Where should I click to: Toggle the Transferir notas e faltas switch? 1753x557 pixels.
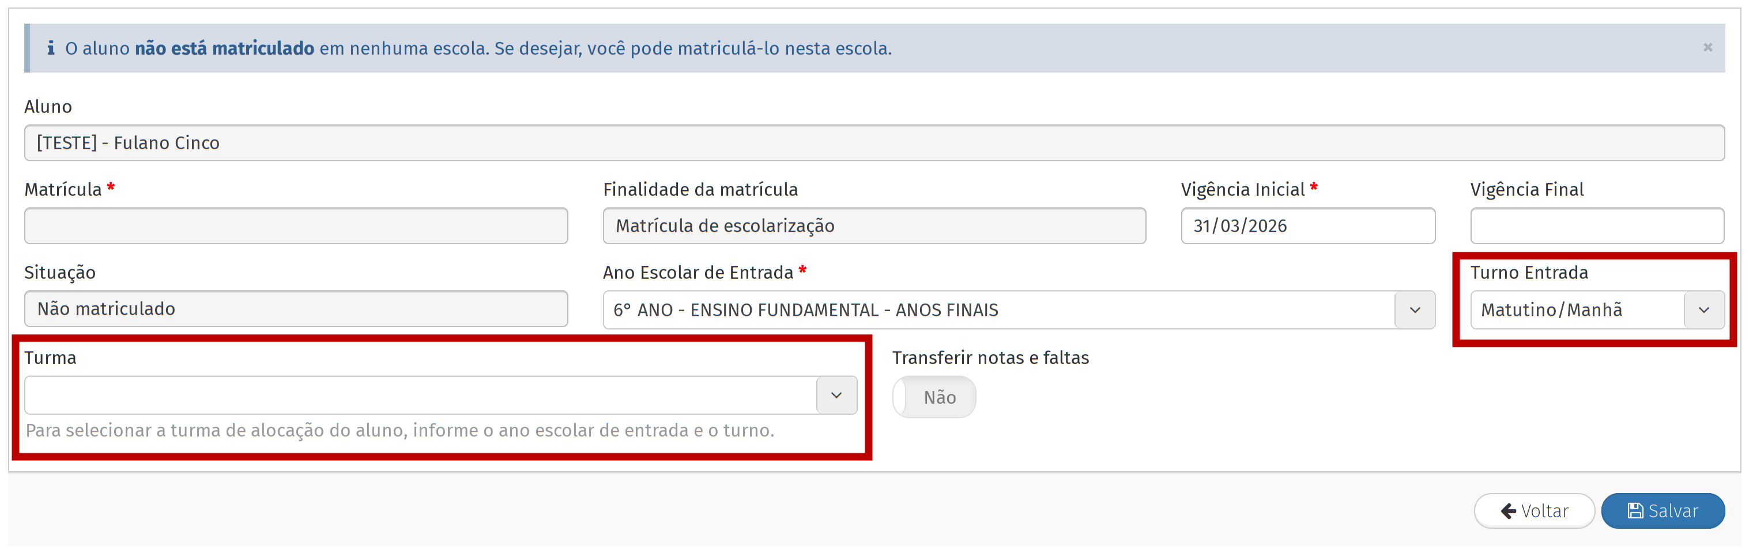[x=934, y=397]
